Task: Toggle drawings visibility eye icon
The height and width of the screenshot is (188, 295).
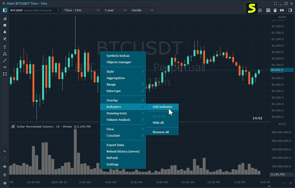Action: click(x=5, y=166)
